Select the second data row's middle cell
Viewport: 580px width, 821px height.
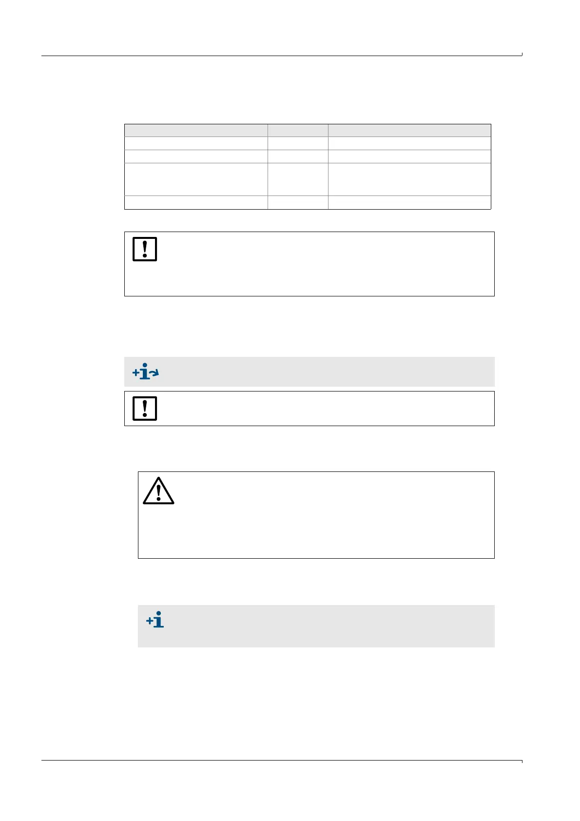(x=298, y=156)
